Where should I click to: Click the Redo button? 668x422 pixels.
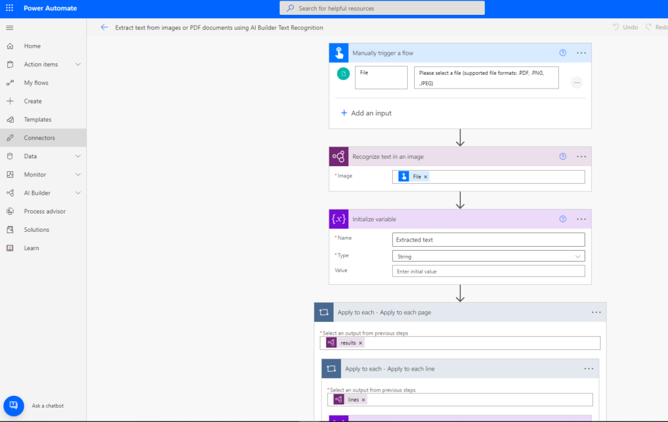656,27
